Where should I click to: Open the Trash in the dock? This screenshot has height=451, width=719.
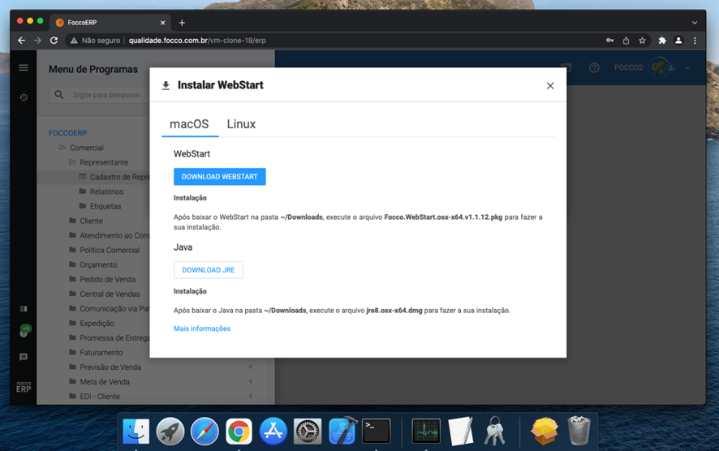pos(579,432)
